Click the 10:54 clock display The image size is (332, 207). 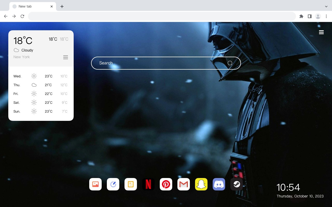tap(288, 187)
